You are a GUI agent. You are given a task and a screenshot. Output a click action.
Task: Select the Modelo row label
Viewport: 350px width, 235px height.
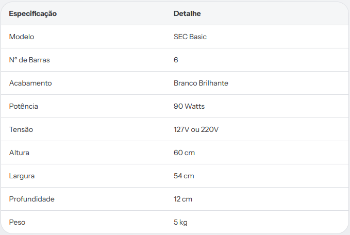[22, 37]
